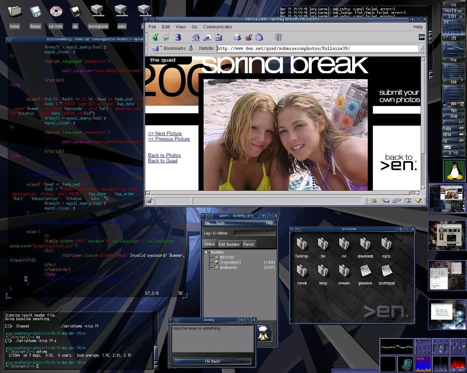The image size is (467, 373).
Task: Expand the Netsite URL history dropdown
Action: (421, 48)
